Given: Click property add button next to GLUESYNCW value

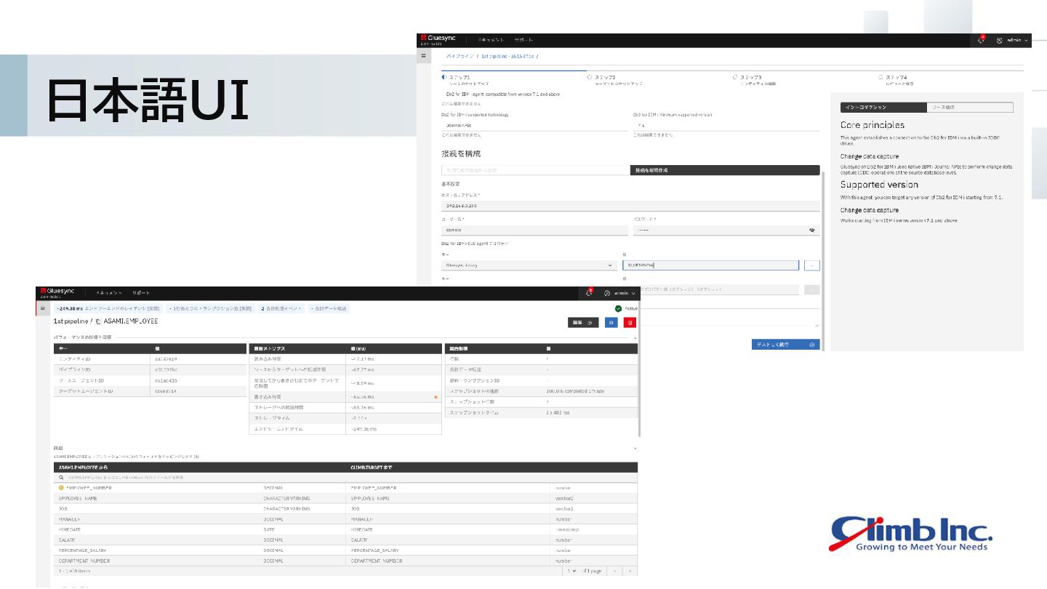Looking at the screenshot, I should click(812, 265).
